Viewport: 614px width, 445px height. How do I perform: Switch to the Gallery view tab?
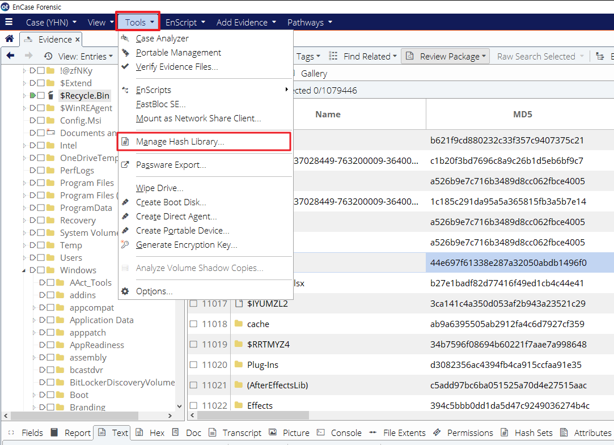click(x=314, y=73)
